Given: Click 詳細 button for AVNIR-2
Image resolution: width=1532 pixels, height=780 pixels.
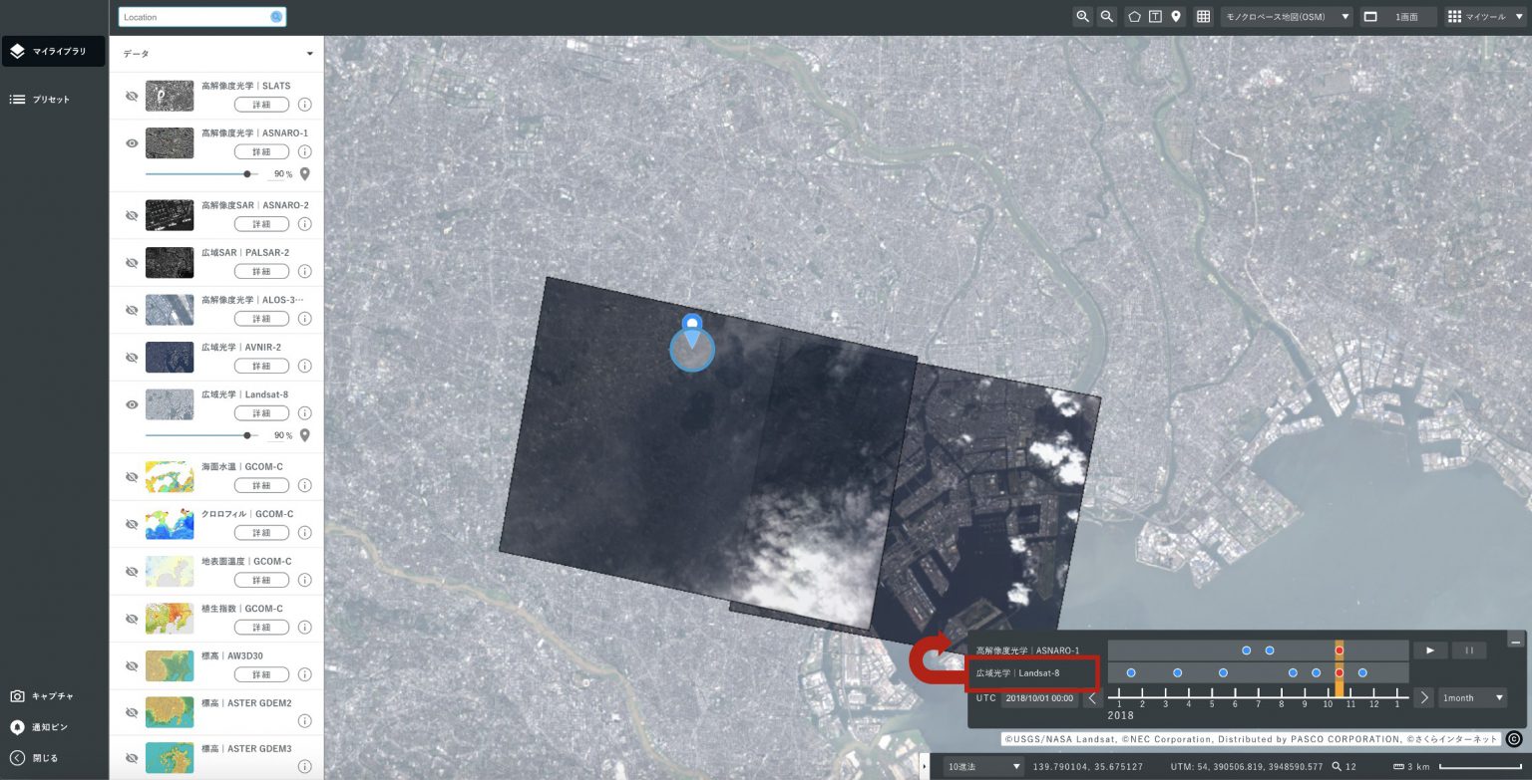Looking at the screenshot, I should click(x=261, y=366).
